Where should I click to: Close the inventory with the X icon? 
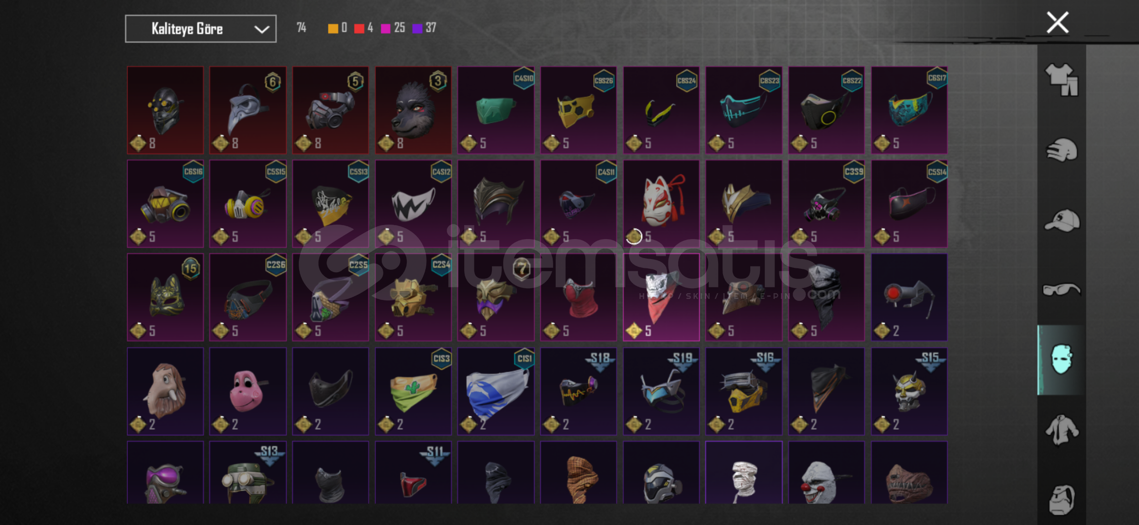coord(1057,23)
